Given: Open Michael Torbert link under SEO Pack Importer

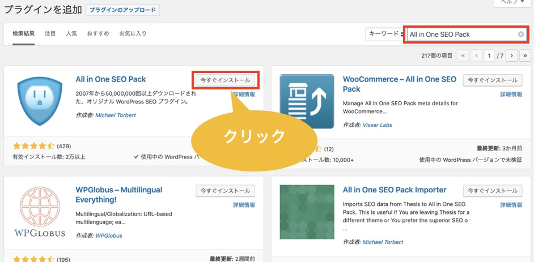Looking at the screenshot, I should pos(383,242).
